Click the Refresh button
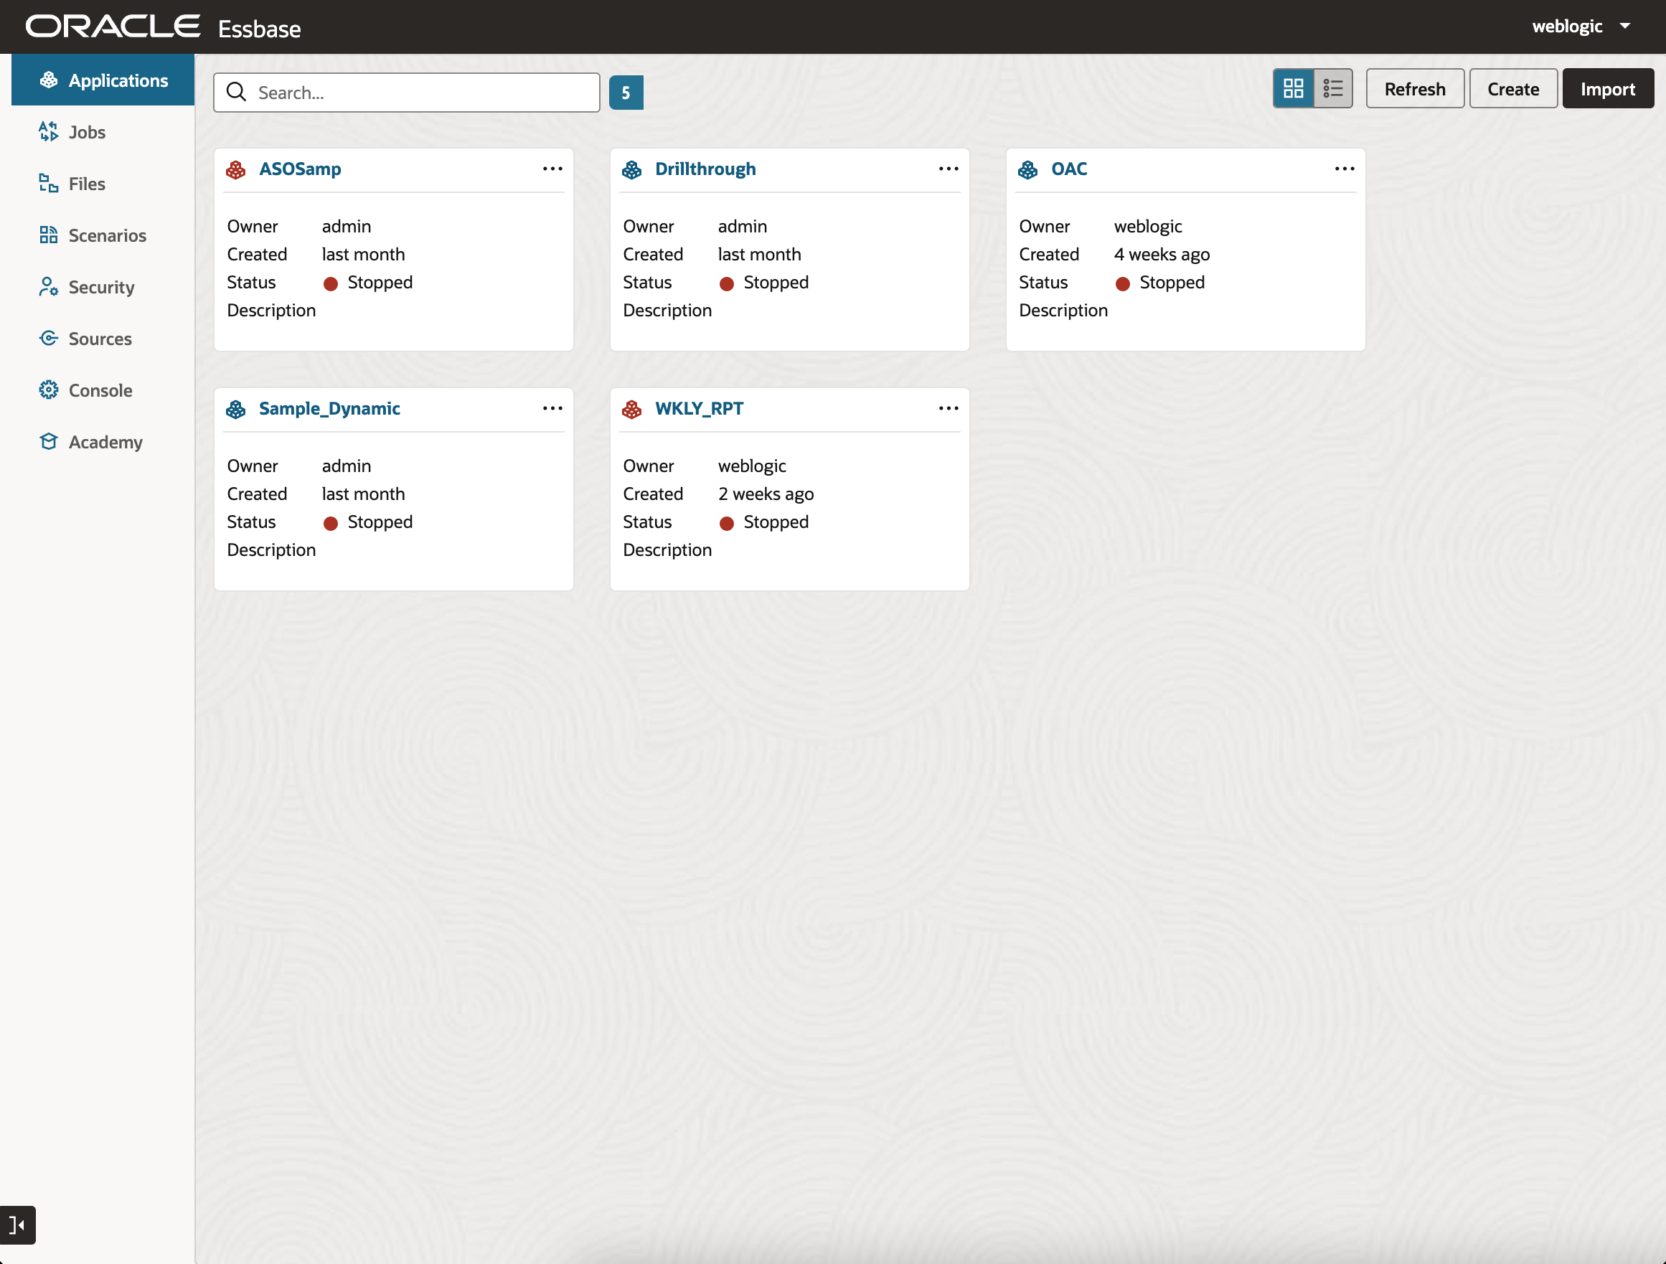The image size is (1666, 1264). point(1413,88)
